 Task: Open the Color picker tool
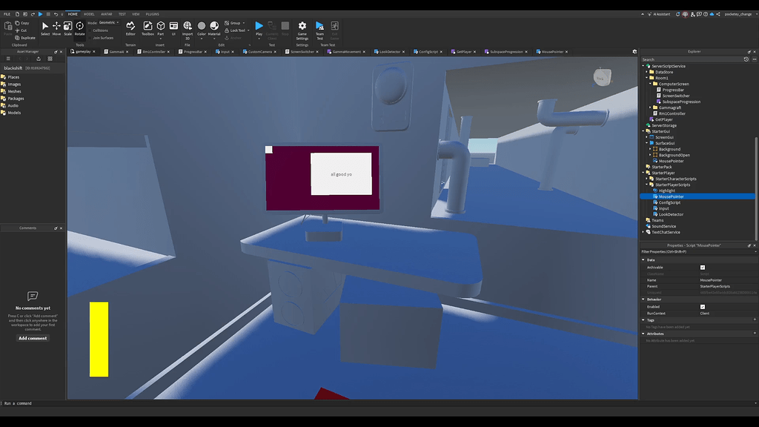[x=202, y=28]
